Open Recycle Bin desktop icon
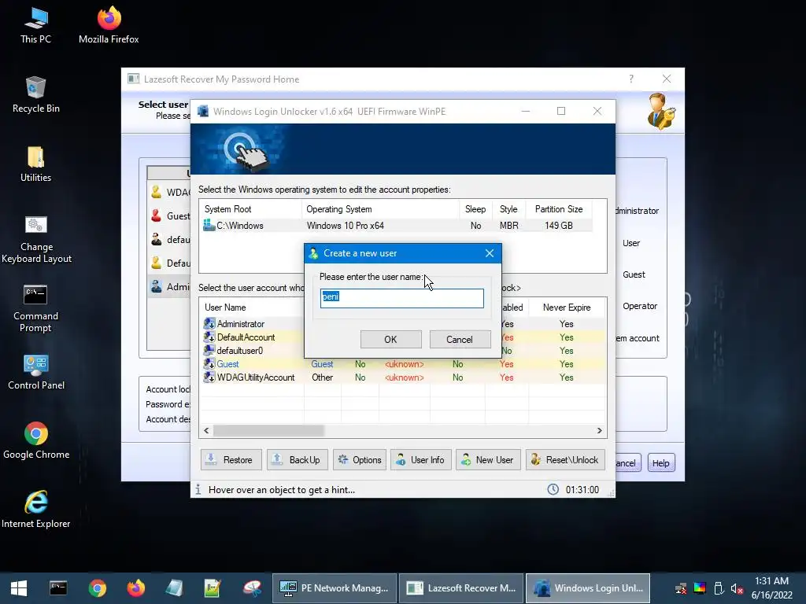The image size is (806, 604). click(35, 94)
